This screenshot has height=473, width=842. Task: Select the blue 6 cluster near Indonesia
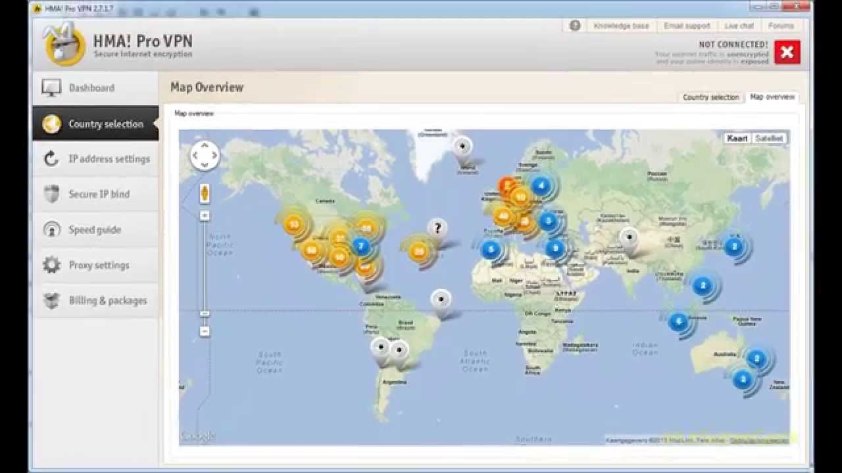pyautogui.click(x=678, y=321)
